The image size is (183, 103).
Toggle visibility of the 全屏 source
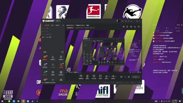(x=43, y=37)
